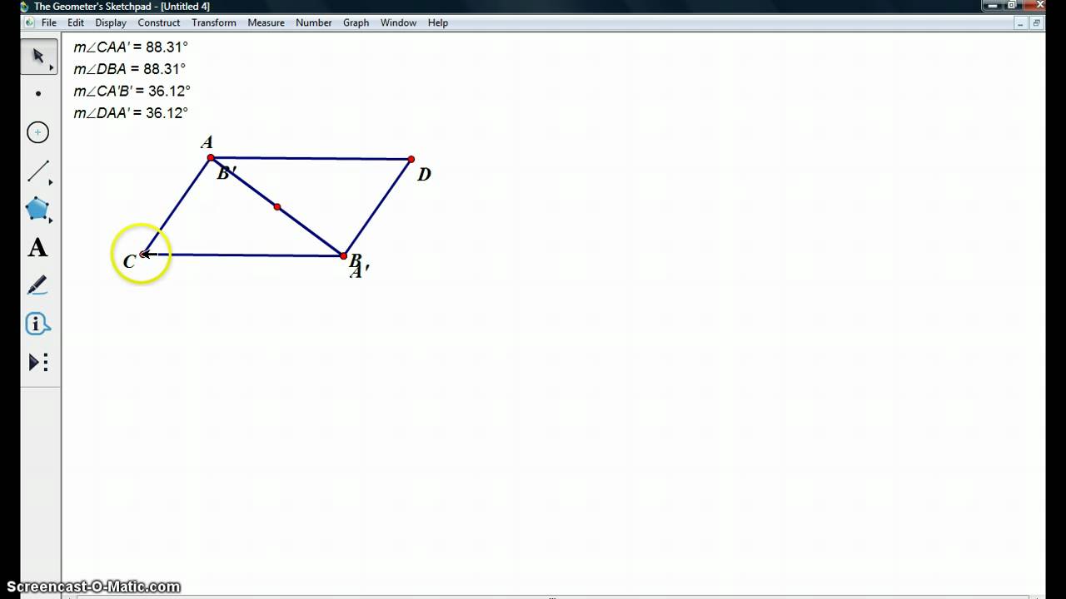Open the Display menu
This screenshot has height=599, width=1066.
coord(111,22)
